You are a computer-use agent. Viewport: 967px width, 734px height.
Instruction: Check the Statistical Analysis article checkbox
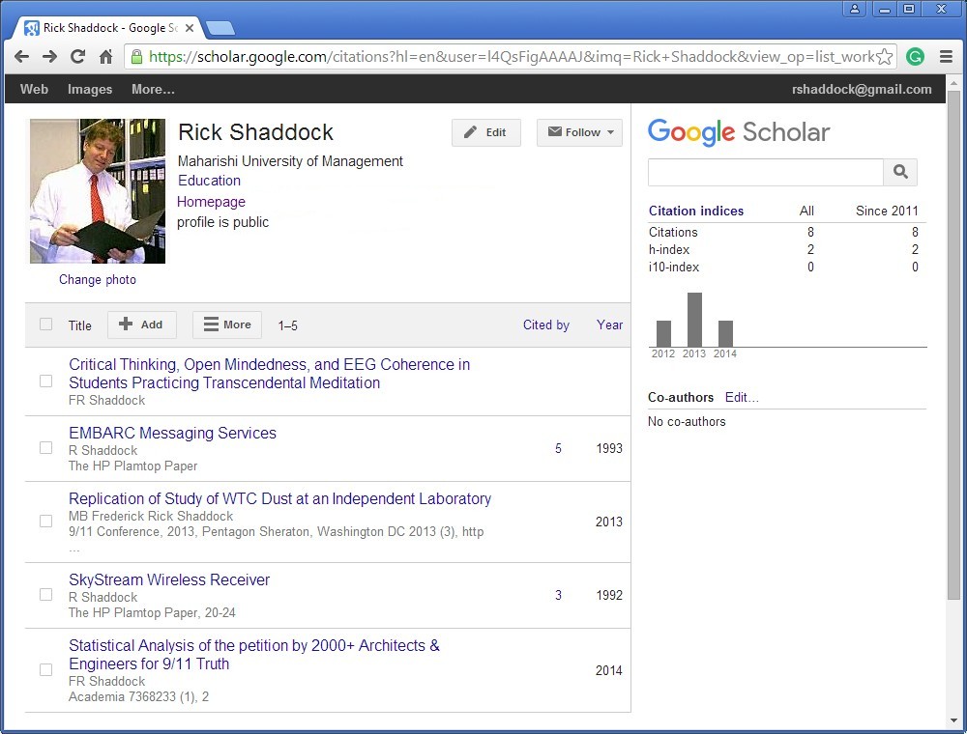click(45, 669)
